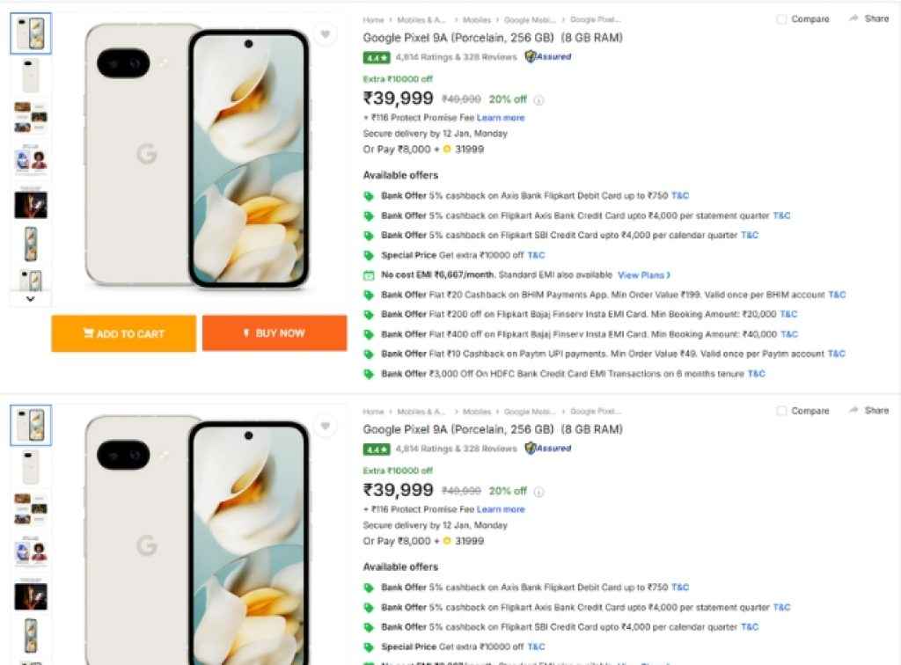The width and height of the screenshot is (901, 665).
Task: Click the green EMI icon on No cost EMI row
Action: (x=370, y=274)
